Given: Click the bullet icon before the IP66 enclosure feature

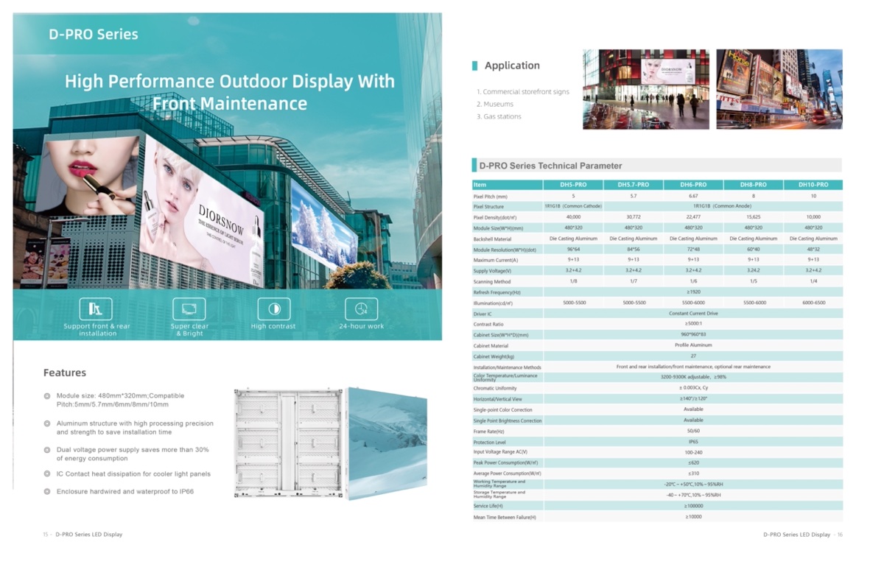Looking at the screenshot, I should (47, 491).
